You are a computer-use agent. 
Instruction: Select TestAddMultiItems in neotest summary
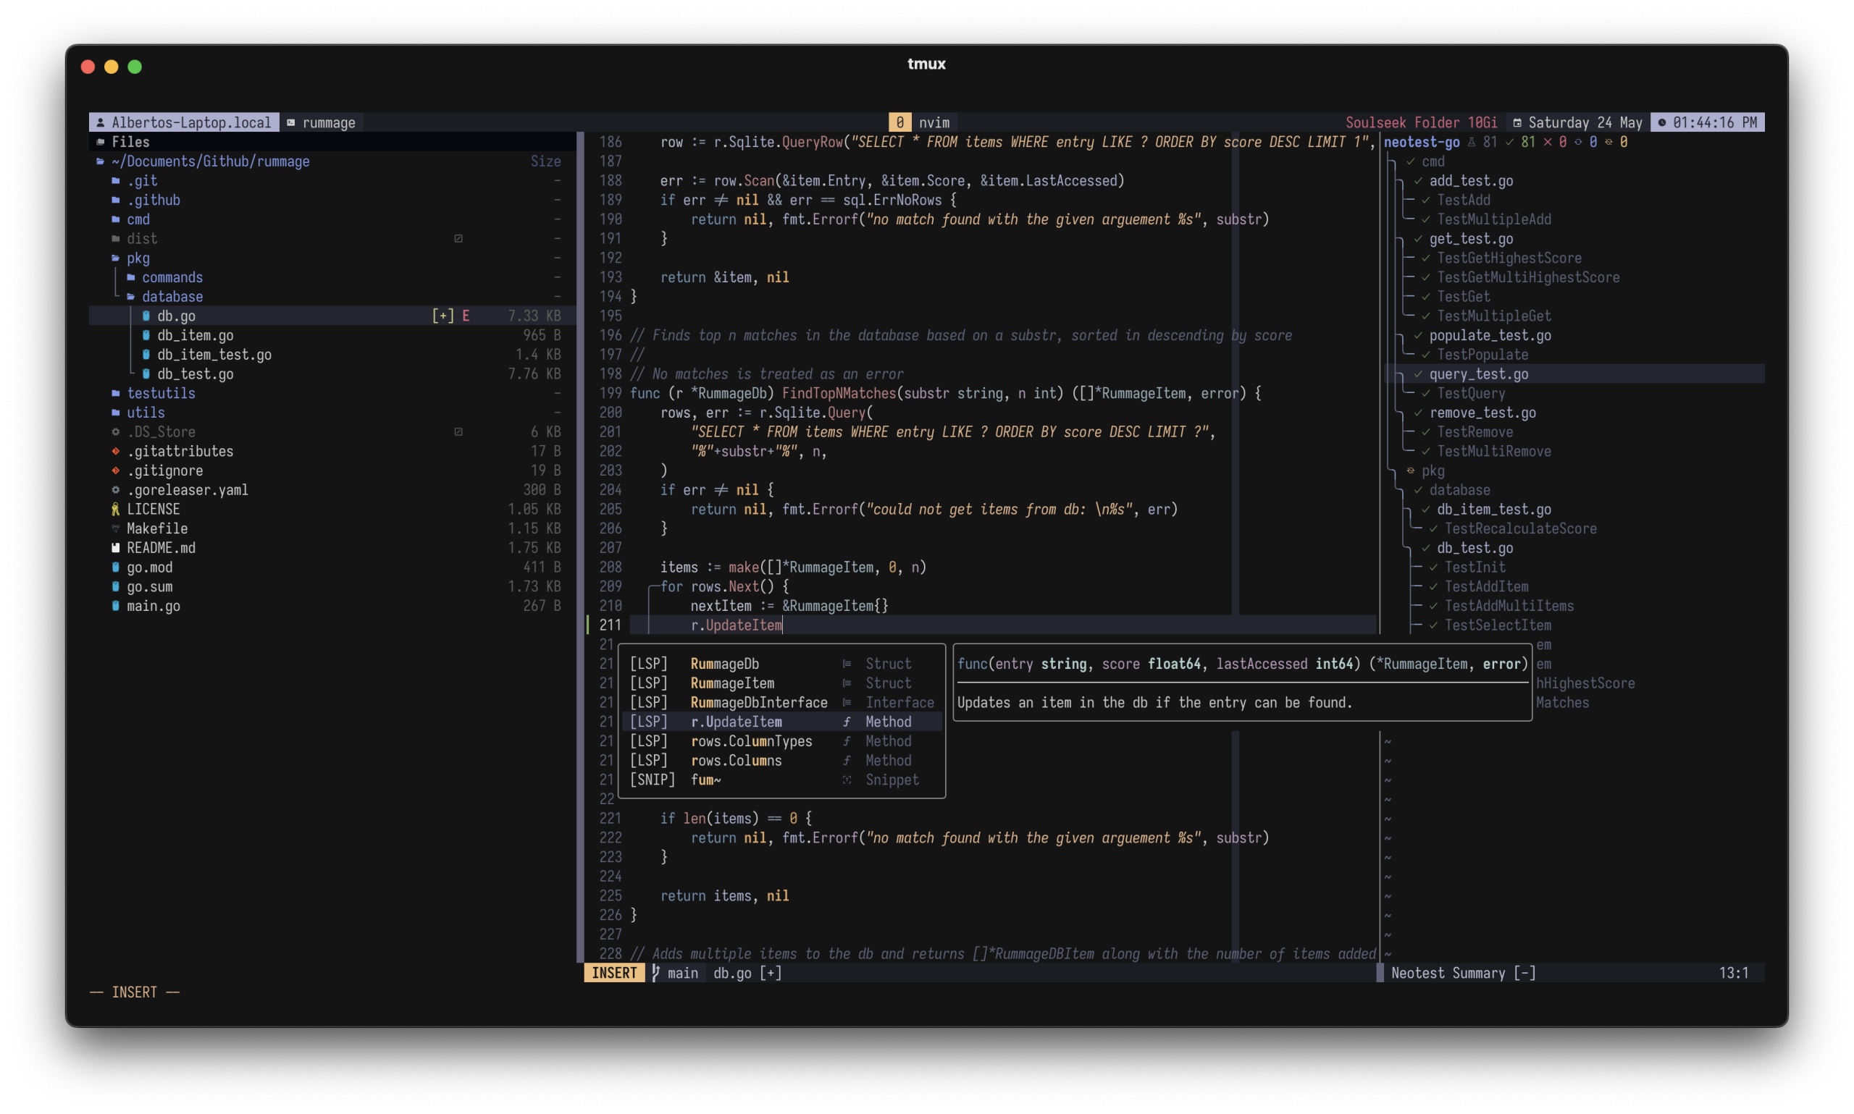coord(1509,606)
